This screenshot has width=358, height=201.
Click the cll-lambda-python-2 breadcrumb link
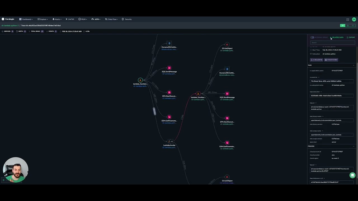point(10,25)
